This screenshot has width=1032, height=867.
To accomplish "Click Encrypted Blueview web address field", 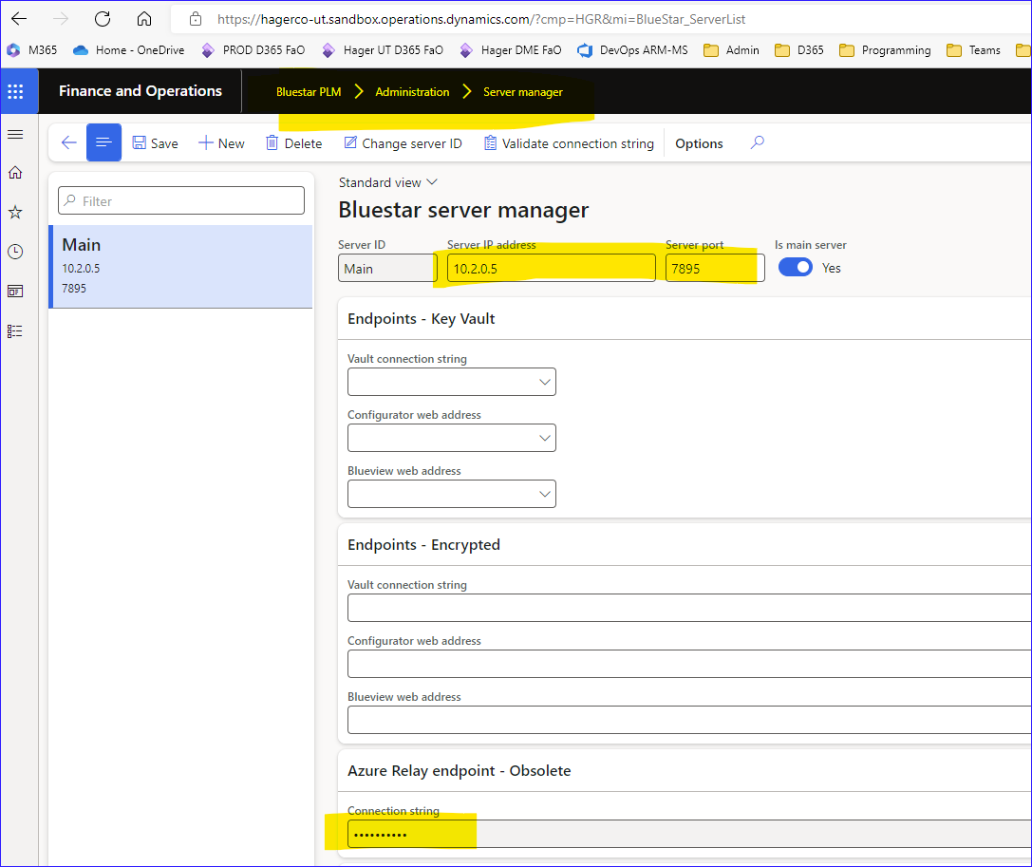I will point(689,720).
